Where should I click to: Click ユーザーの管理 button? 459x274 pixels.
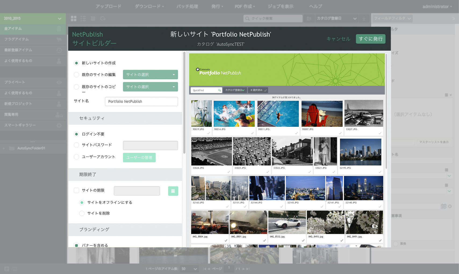click(139, 157)
